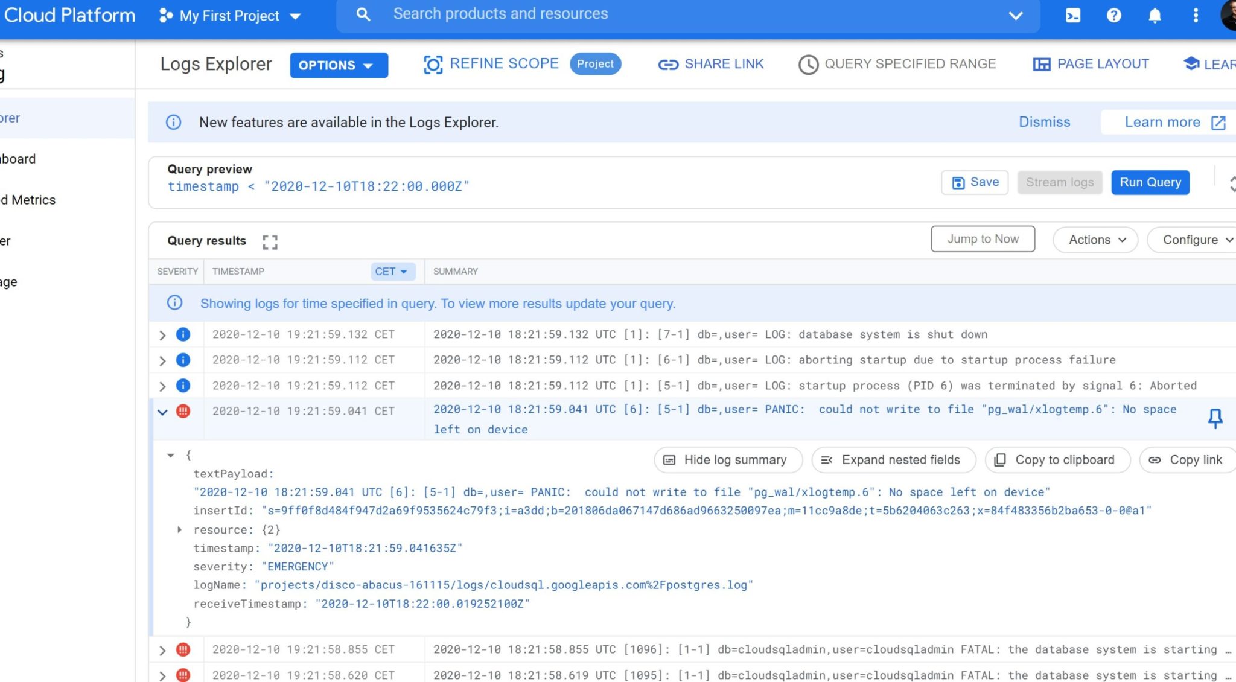
Task: Click Jump to Now button
Action: pyautogui.click(x=983, y=239)
